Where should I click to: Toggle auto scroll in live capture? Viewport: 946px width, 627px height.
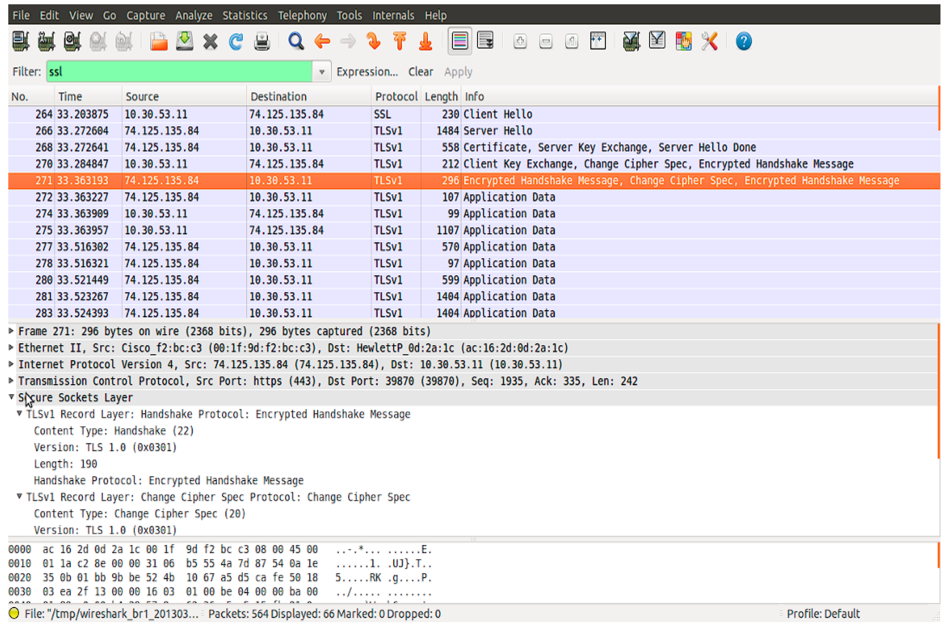(485, 41)
